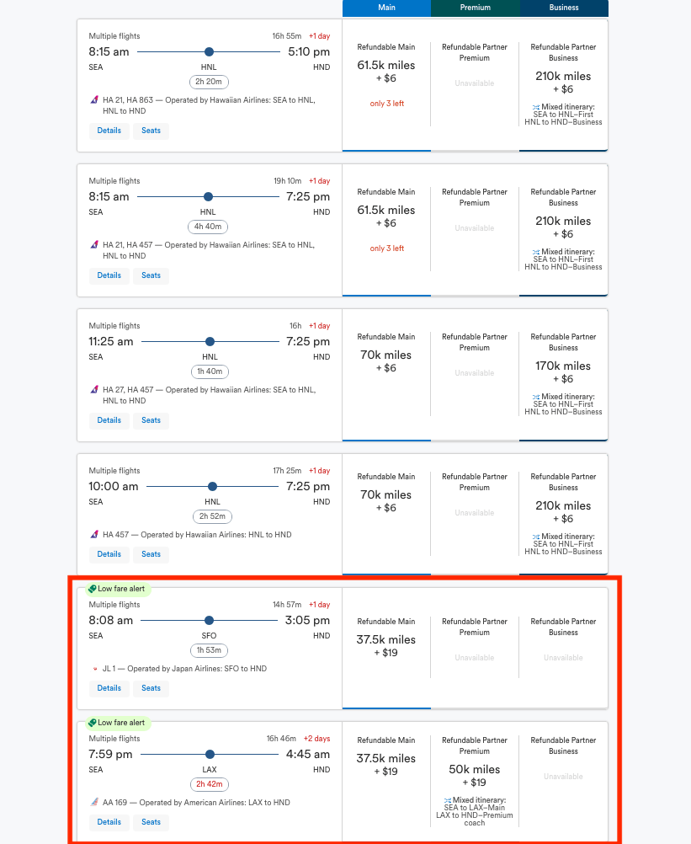Click mixed itinerary icon under 50k miles fare
Screen dimensions: 691x844
447,800
